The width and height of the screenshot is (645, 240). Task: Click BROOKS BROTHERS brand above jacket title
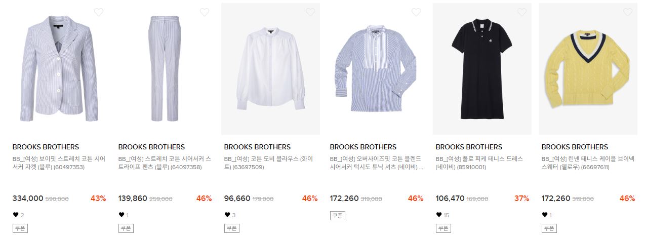pyautogui.click(x=46, y=147)
